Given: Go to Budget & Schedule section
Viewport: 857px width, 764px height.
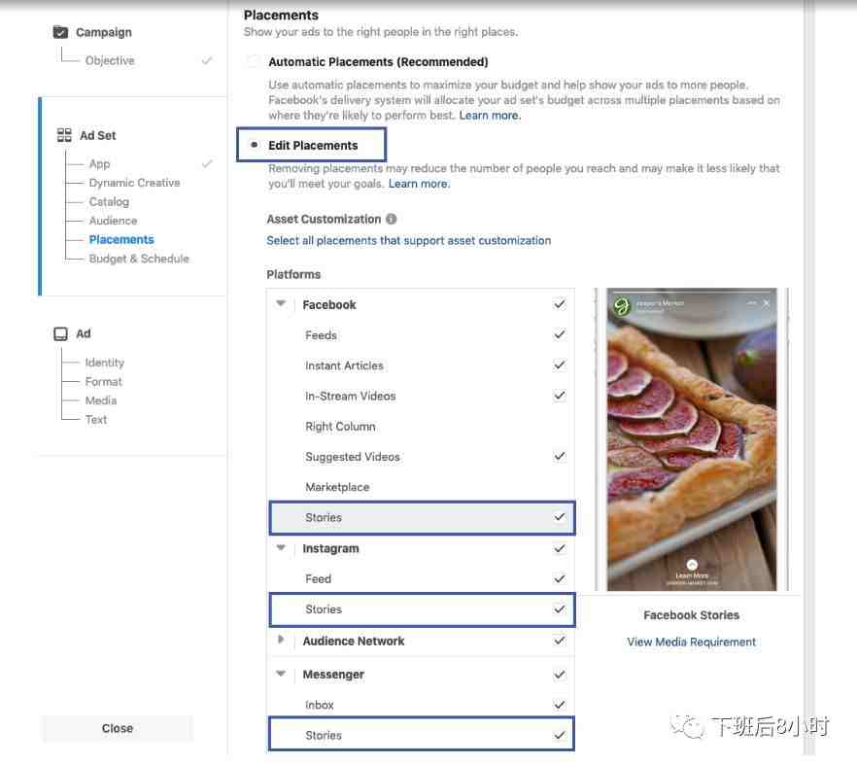Looking at the screenshot, I should coord(139,259).
